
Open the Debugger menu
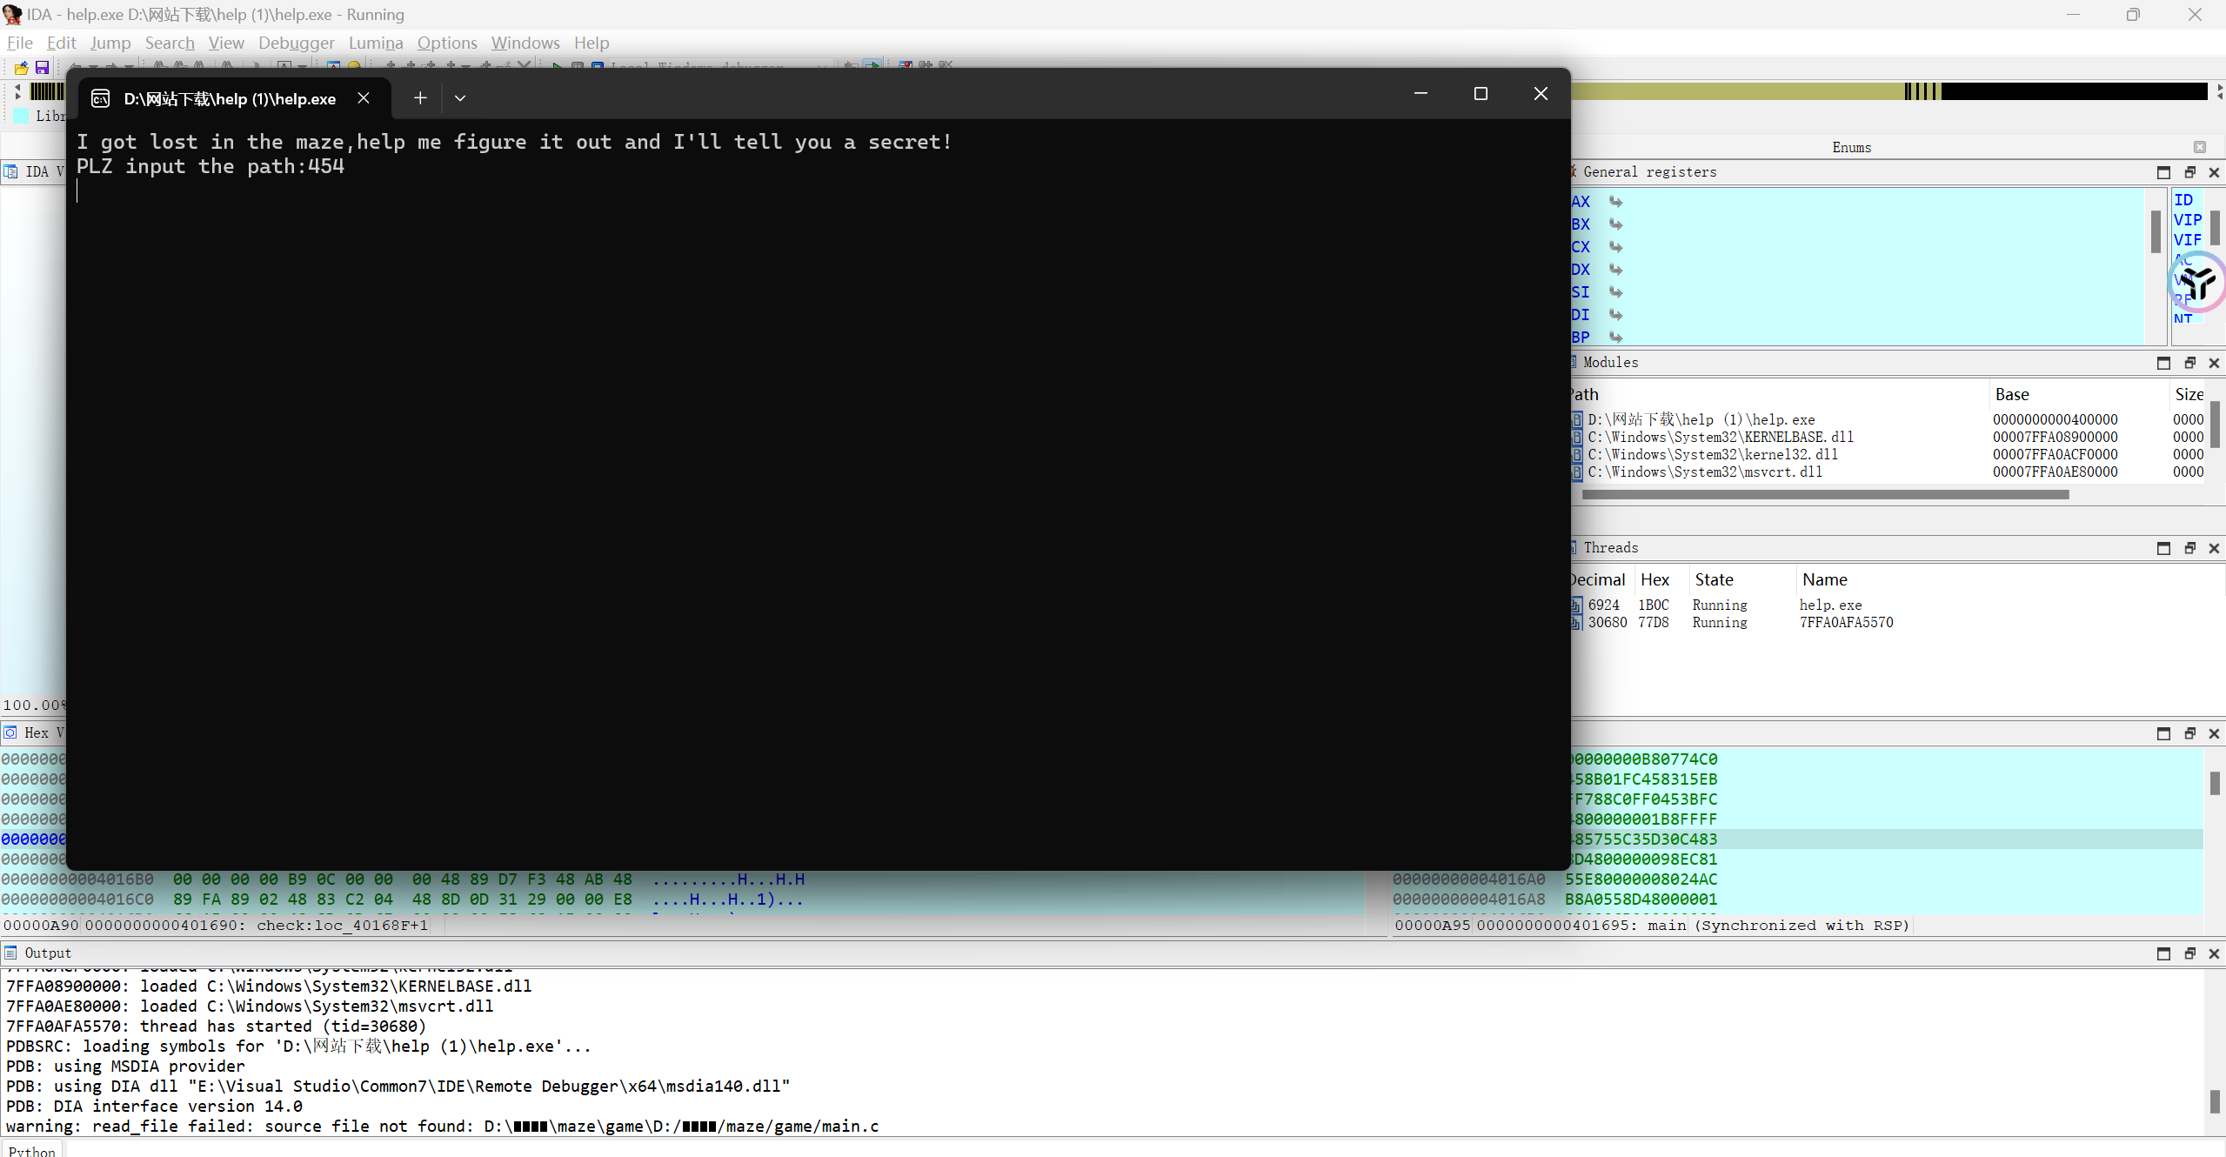point(296,43)
